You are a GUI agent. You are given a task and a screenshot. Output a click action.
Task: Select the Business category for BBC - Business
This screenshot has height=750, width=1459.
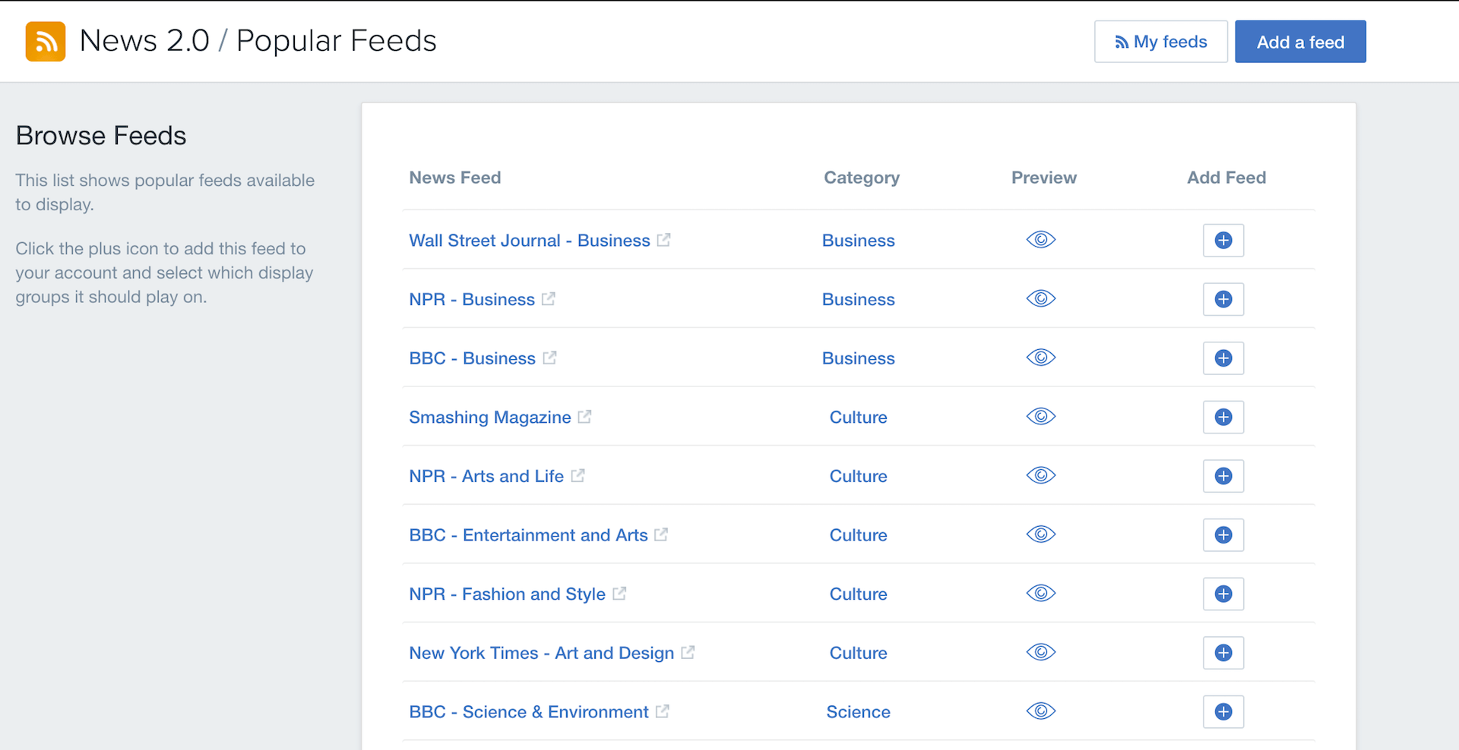858,358
